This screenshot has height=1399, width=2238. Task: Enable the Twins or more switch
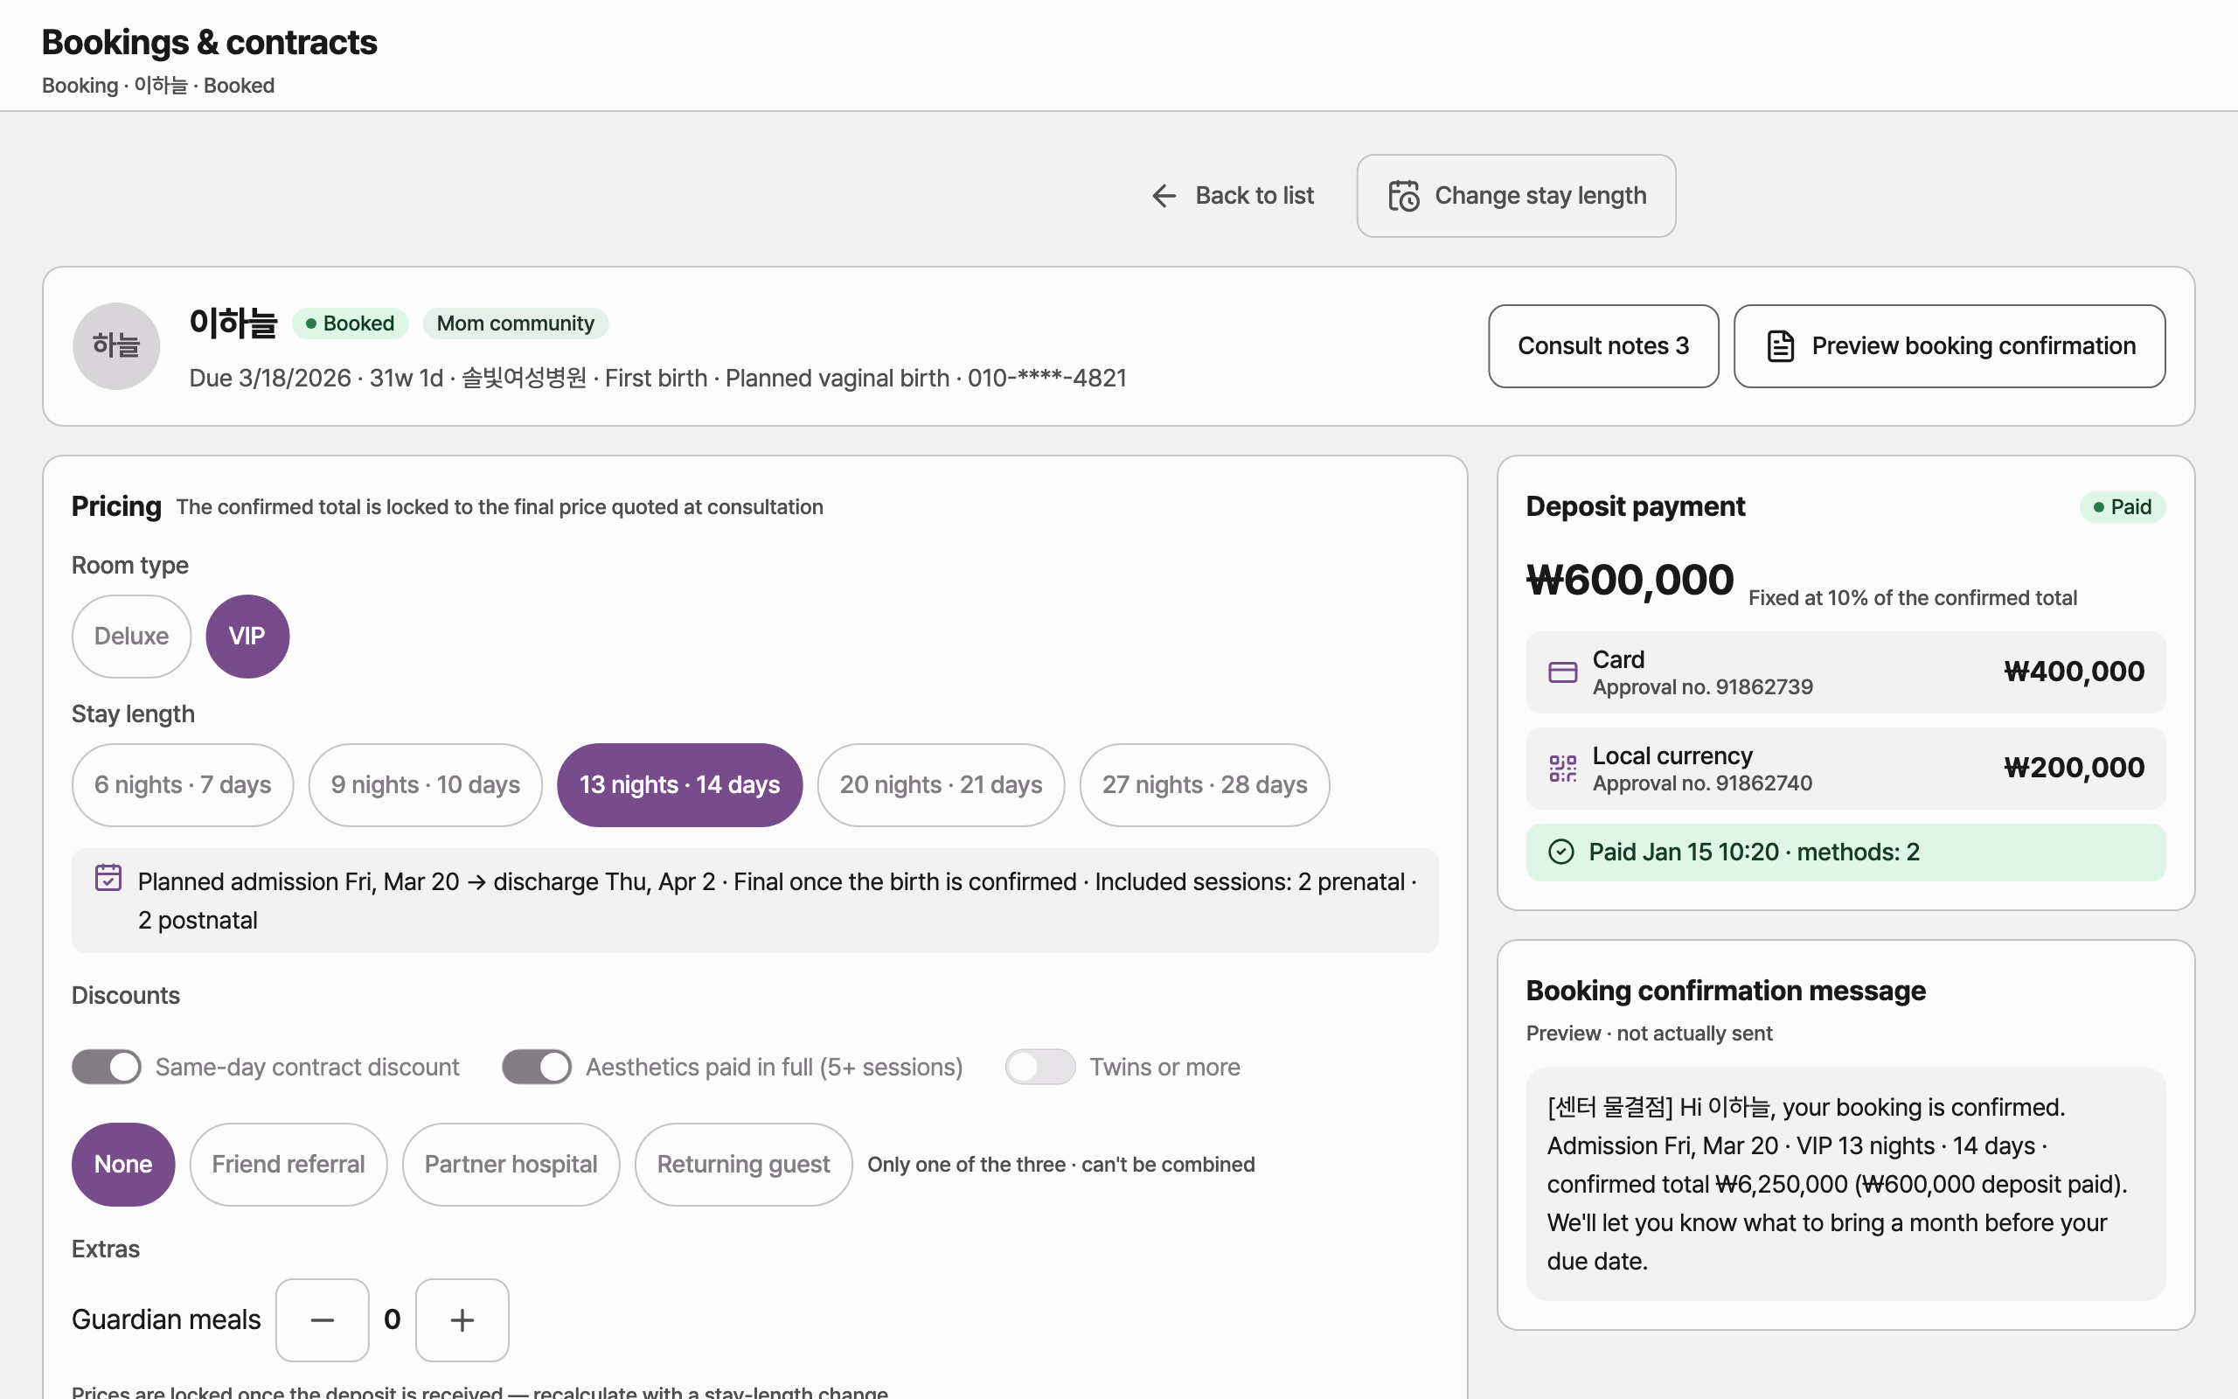pyautogui.click(x=1040, y=1067)
